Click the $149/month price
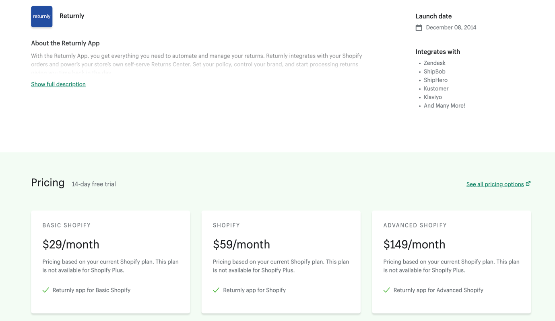 [415, 244]
